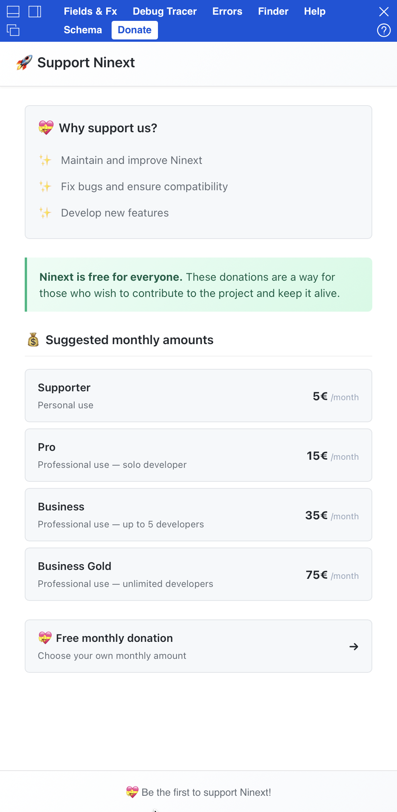397x812 pixels.
Task: Choose the Pro 15€ monthly tier
Action: pos(198,455)
